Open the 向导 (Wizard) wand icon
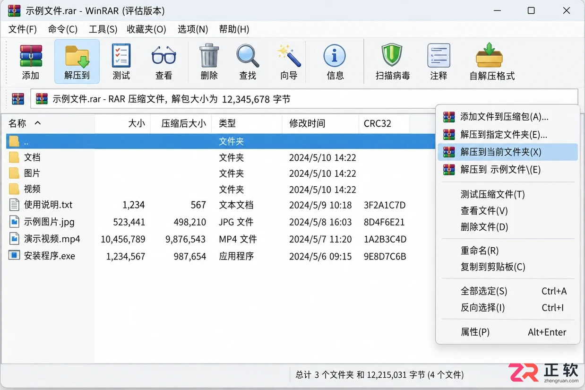 [289, 56]
